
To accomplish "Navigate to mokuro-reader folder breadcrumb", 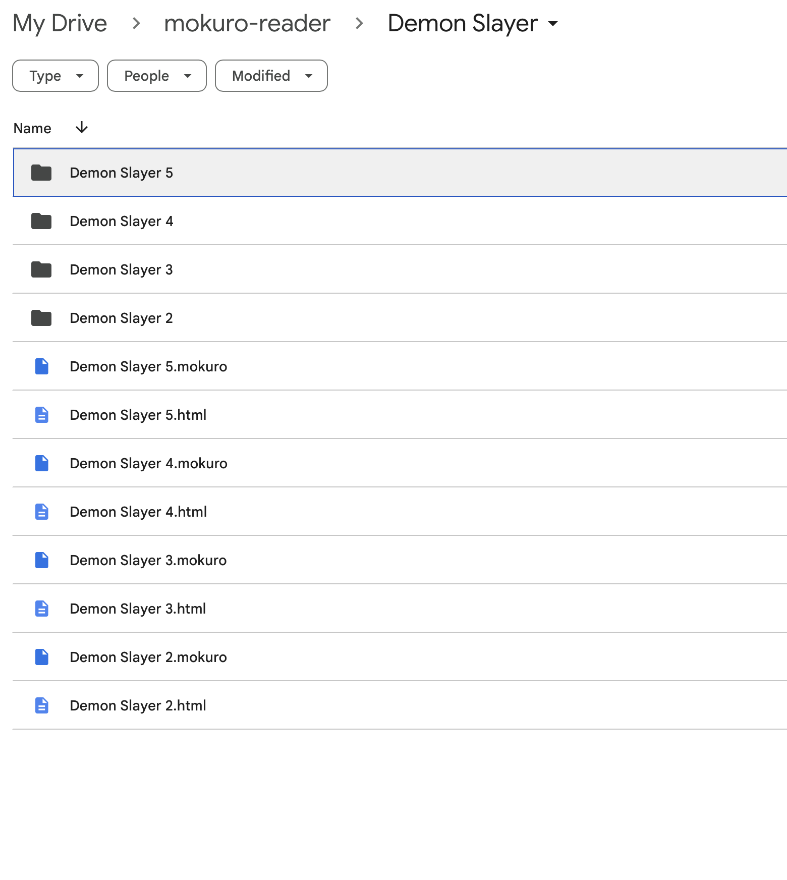I will coord(247,23).
